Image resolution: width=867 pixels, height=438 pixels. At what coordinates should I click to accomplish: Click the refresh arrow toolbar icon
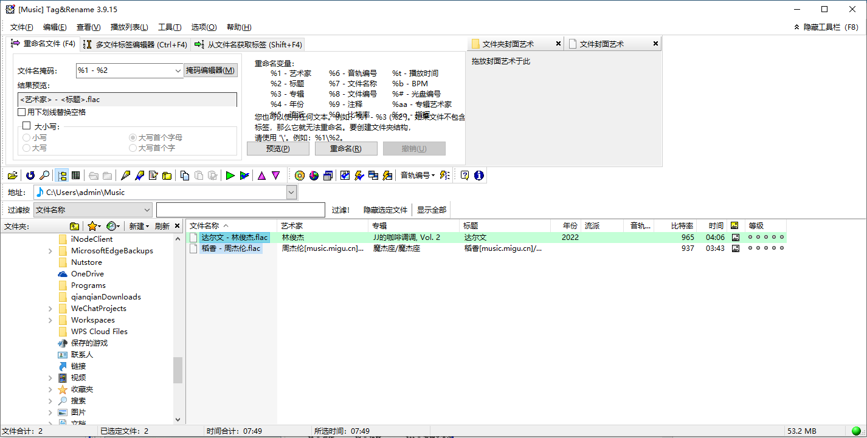(30, 176)
